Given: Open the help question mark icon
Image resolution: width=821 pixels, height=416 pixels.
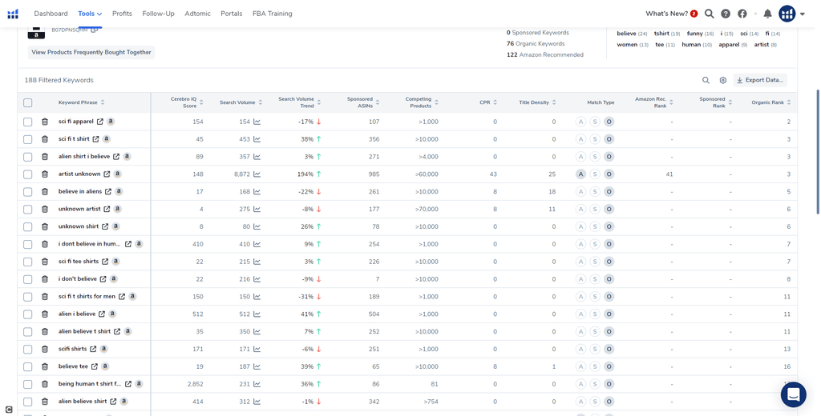Looking at the screenshot, I should [x=726, y=14].
